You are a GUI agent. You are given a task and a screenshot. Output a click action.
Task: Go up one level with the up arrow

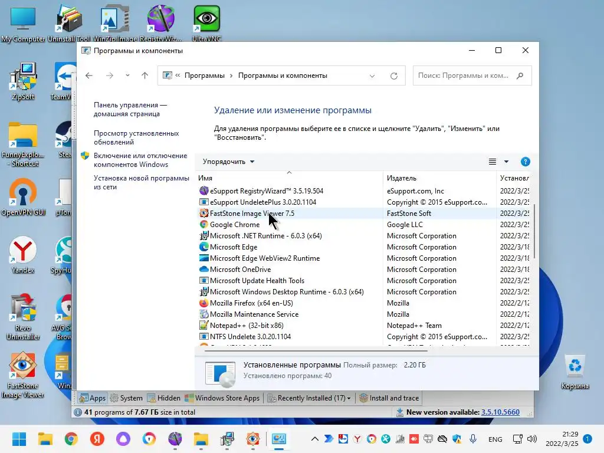[x=145, y=75]
